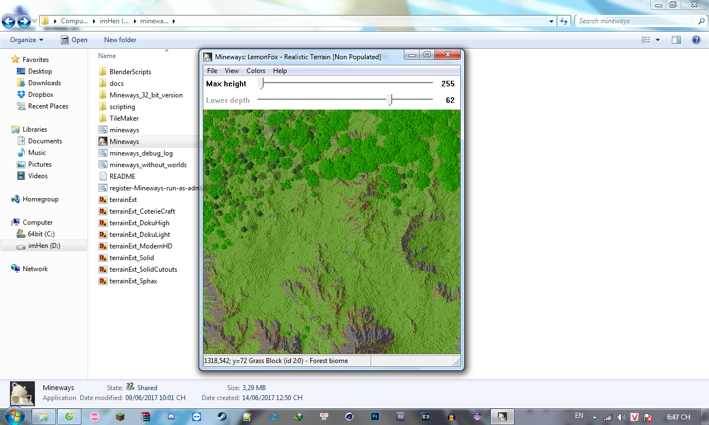Screen dimensions: 709x425
Task: Click the explorer Back arrow button
Action: click(9, 21)
